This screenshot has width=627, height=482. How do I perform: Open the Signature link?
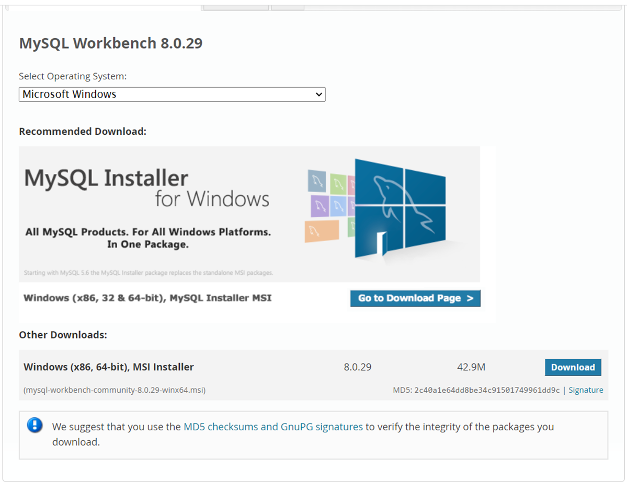585,390
